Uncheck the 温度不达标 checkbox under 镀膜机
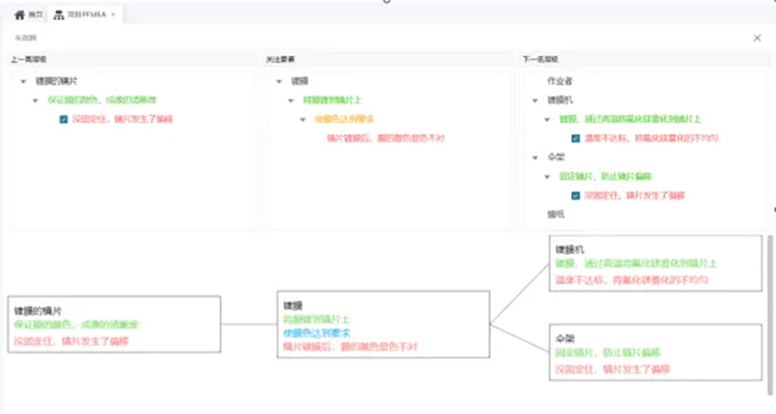 pos(575,138)
